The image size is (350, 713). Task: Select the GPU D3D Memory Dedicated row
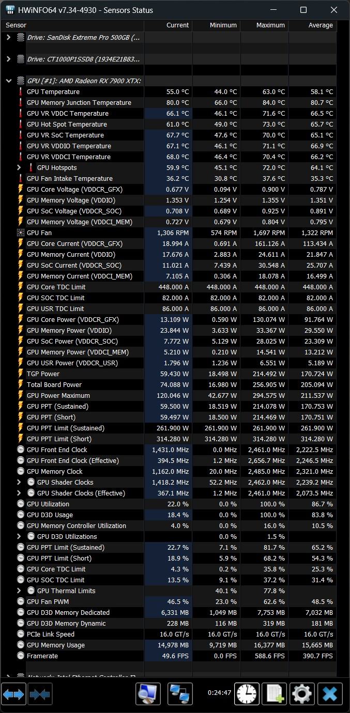click(169, 612)
